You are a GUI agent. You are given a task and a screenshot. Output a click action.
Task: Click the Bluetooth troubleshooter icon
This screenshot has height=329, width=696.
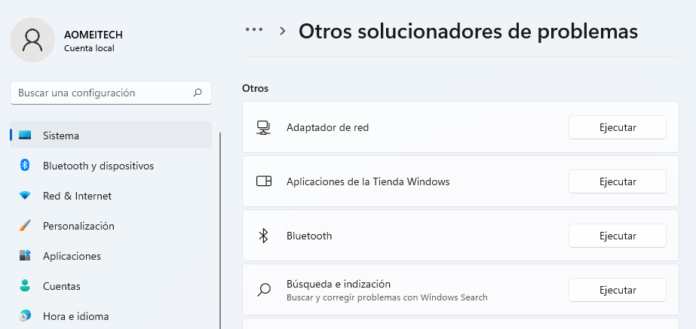(263, 236)
